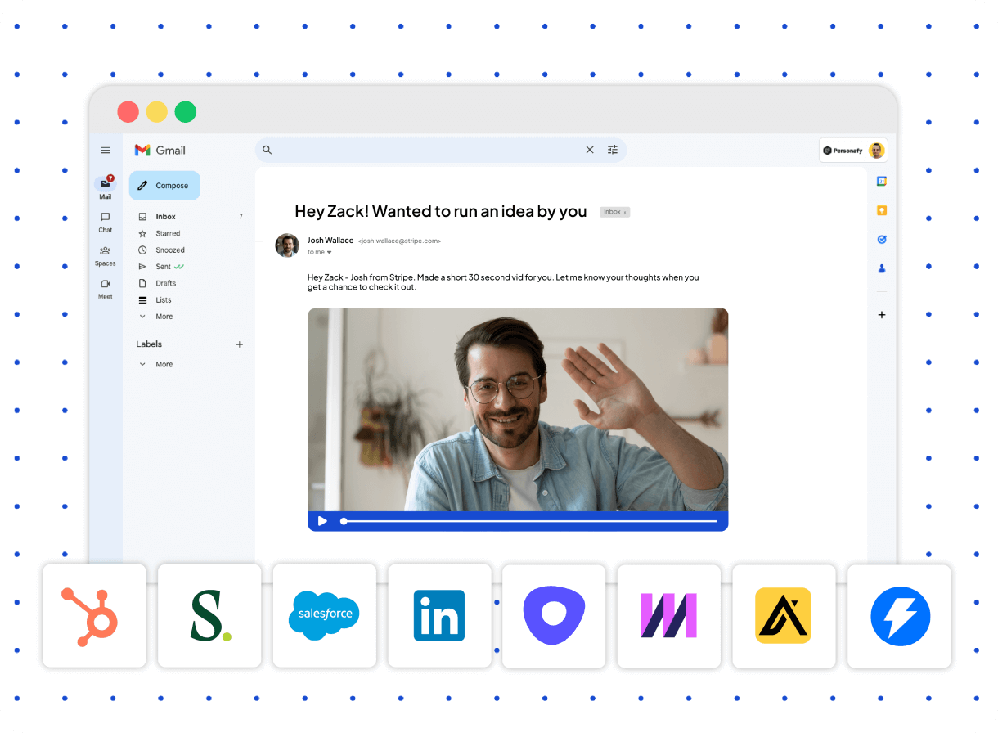
Task: Click the pink and purple M logo tile
Action: coord(669,616)
